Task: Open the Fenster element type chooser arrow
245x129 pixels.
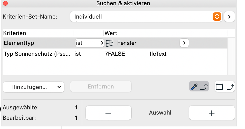Action: pyautogui.click(x=184, y=43)
